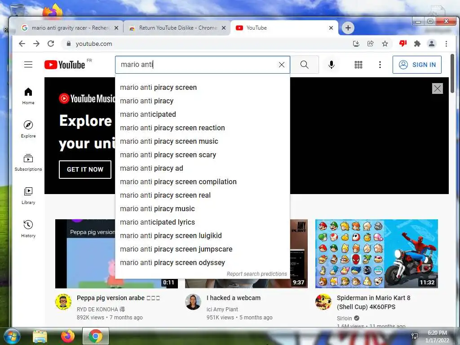Go back with the browser back arrow
Image resolution: width=460 pixels, height=345 pixels.
pos(22,44)
